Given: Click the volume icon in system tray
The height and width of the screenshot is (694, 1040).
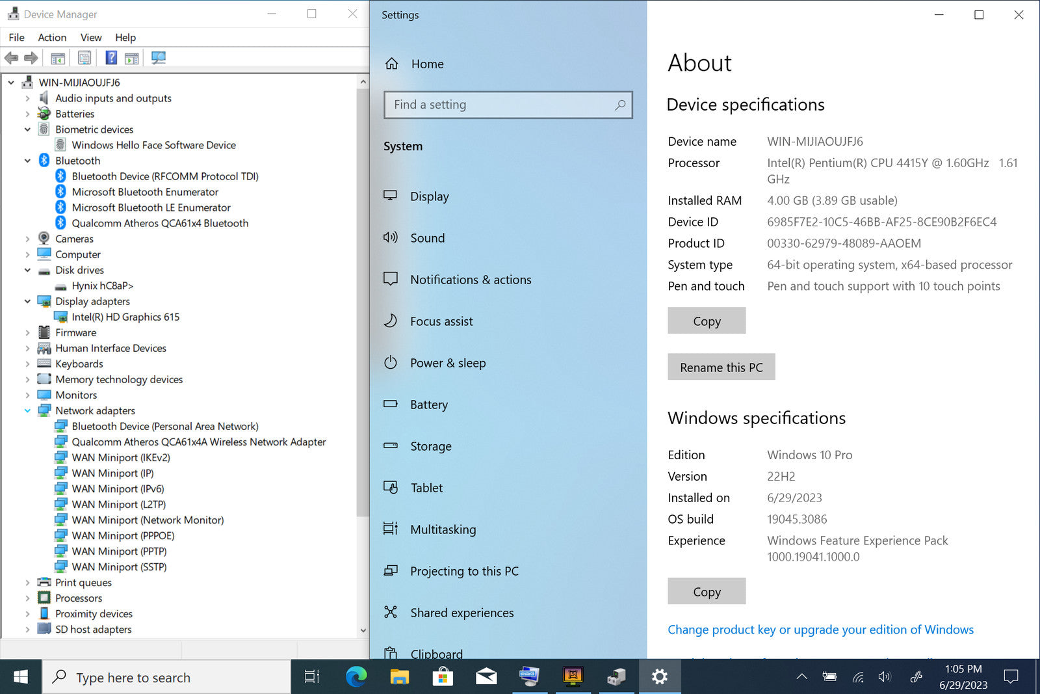Looking at the screenshot, I should pos(884,676).
